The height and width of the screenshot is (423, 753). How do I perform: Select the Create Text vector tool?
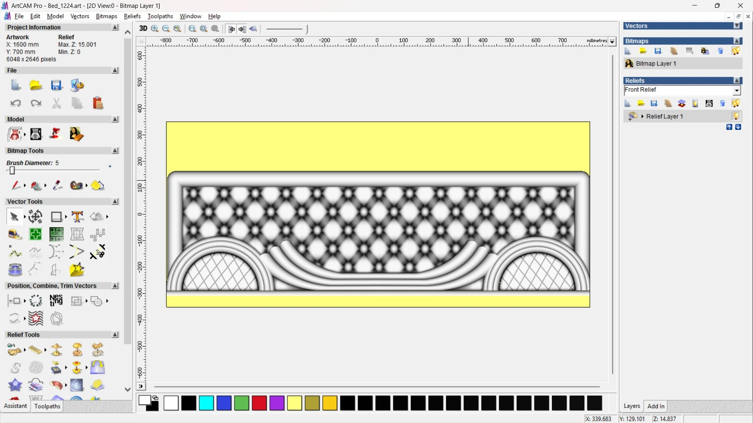[x=77, y=217]
